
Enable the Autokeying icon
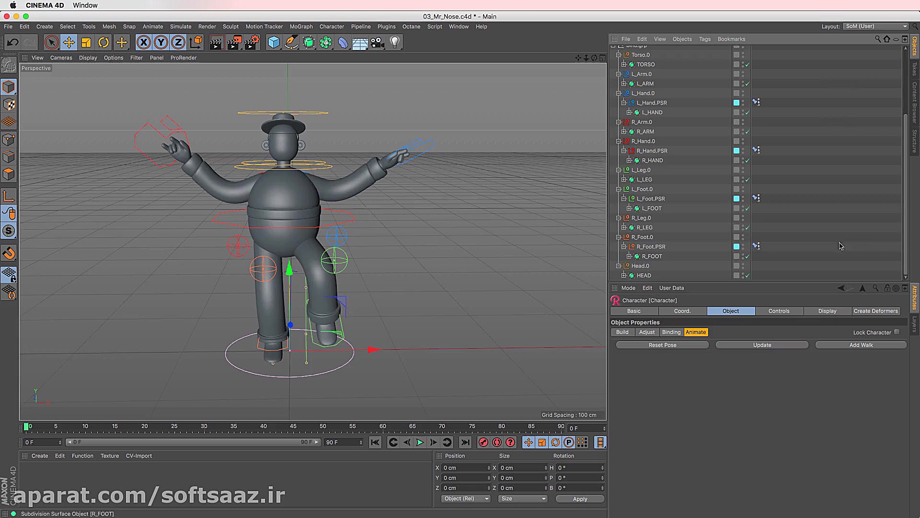point(497,442)
